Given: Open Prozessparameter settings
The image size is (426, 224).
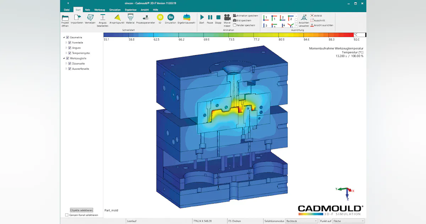Looking at the screenshot, I should click(146, 19).
